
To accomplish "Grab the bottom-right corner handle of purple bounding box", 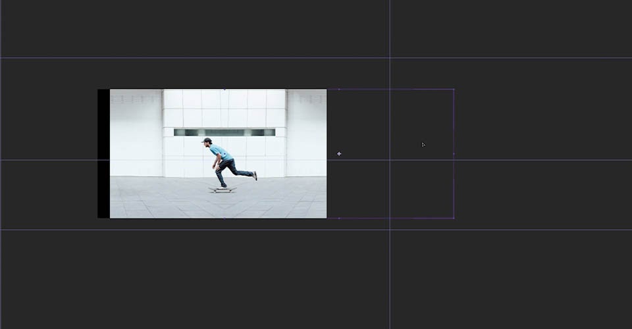I will click(454, 218).
